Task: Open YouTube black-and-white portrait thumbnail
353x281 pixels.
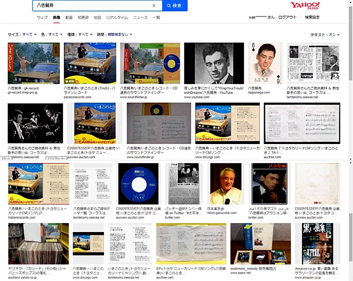Action: pyautogui.click(x=214, y=63)
